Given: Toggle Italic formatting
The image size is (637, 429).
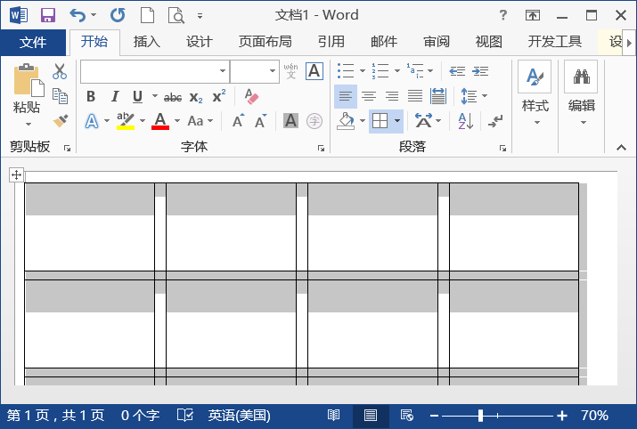Looking at the screenshot, I should coord(115,97).
